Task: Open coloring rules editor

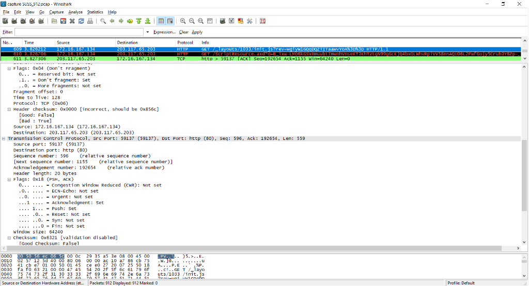Action: 241,21
